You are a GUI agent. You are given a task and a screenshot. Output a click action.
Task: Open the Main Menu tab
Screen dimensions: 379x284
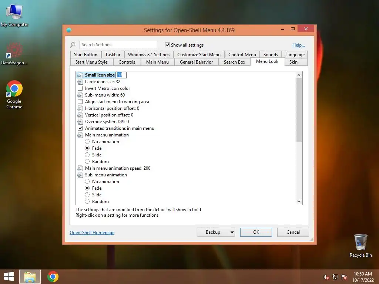pos(157,62)
